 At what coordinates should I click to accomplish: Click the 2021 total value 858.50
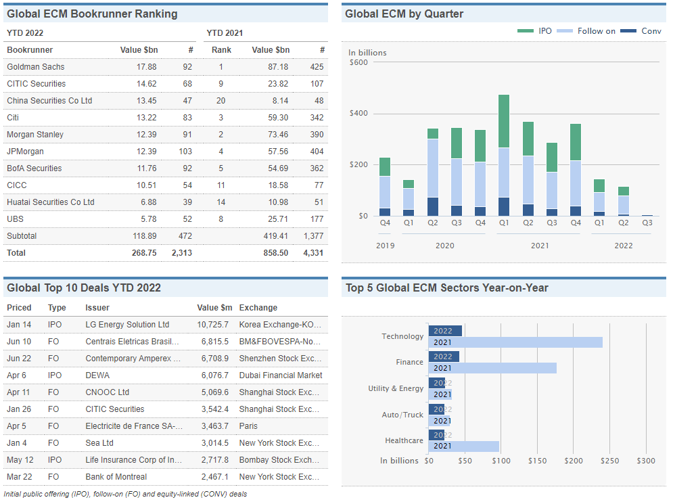(275, 253)
